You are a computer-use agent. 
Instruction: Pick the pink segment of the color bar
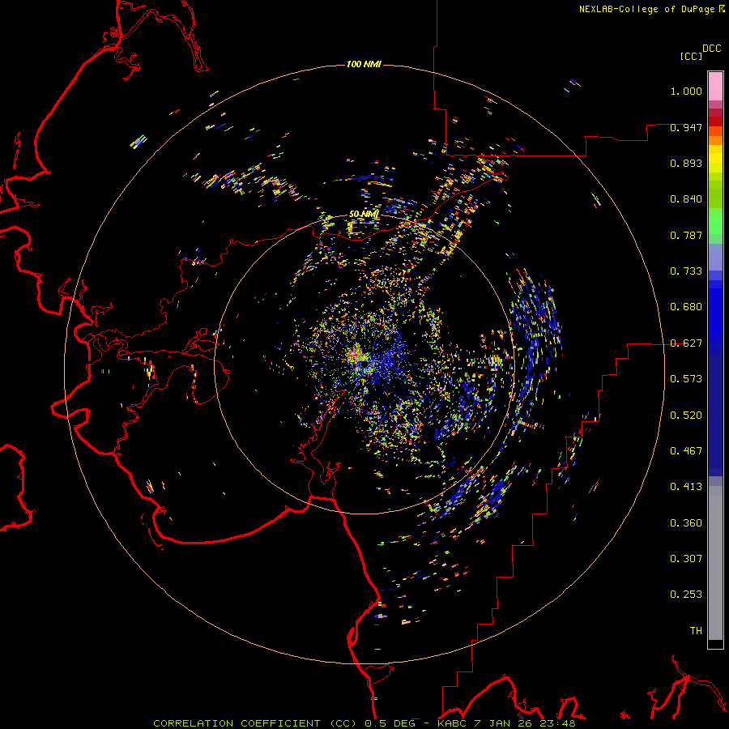point(715,86)
